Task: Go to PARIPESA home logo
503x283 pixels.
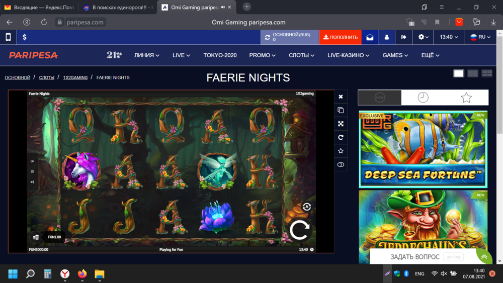Action: [33, 55]
